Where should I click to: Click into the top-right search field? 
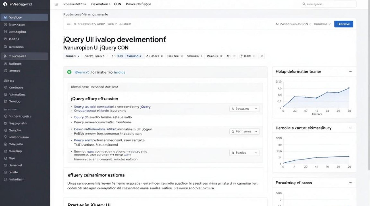coord(329,4)
